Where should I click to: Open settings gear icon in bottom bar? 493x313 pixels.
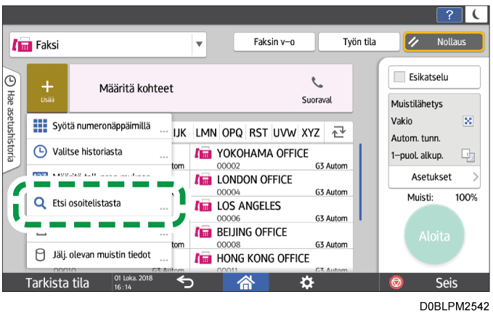[309, 282]
